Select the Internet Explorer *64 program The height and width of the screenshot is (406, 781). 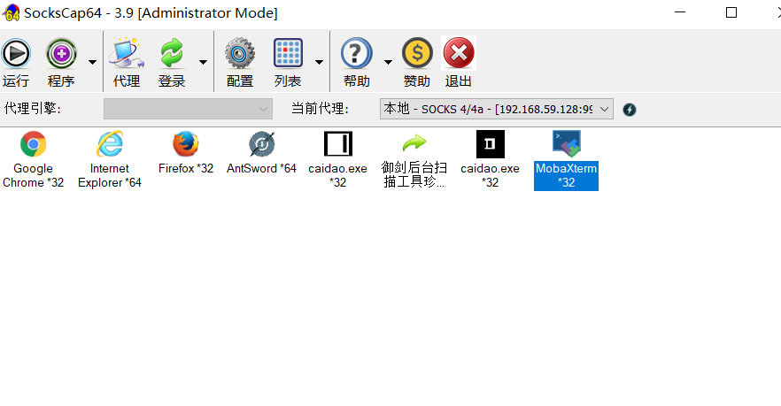pos(110,160)
